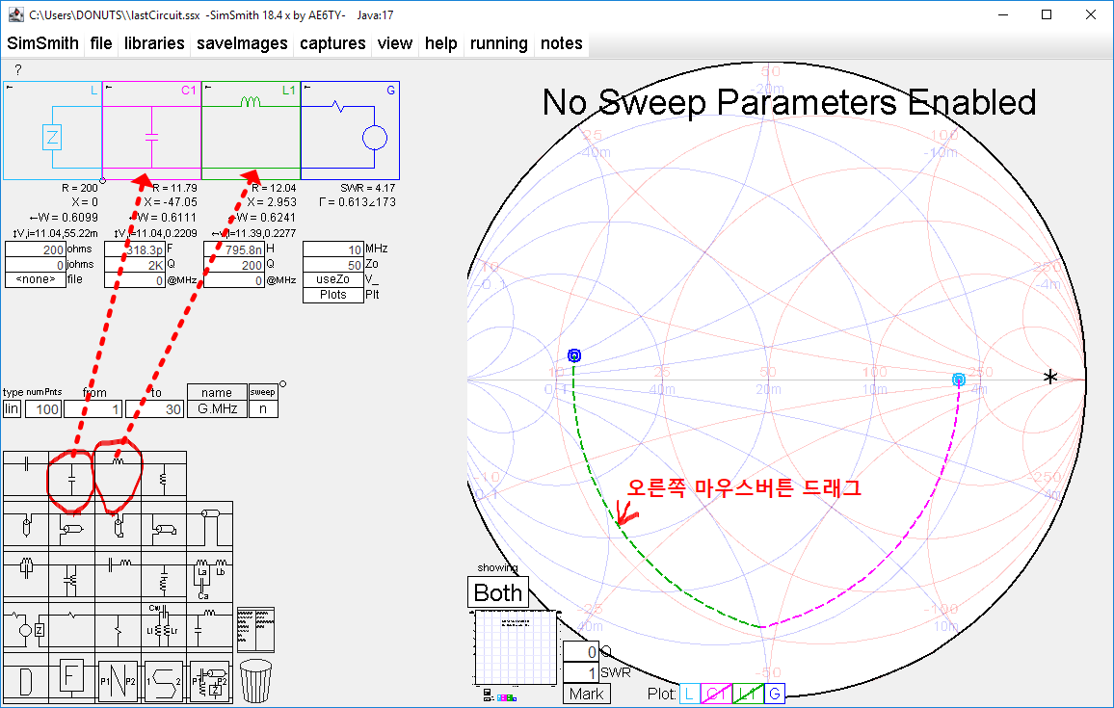Open the notes menu
This screenshot has height=708, width=1114.
click(x=561, y=43)
